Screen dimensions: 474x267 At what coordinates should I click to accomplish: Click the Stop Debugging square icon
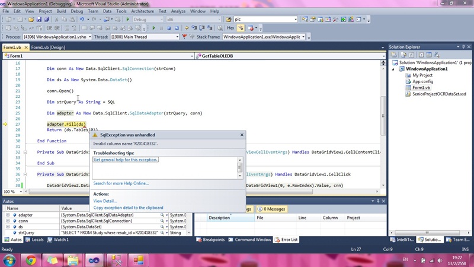click(169, 28)
